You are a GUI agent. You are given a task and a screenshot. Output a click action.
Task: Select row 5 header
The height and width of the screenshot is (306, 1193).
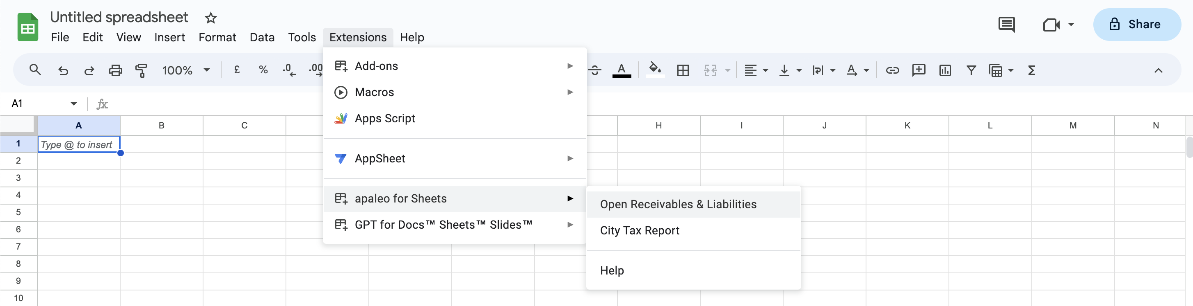pos(18,212)
